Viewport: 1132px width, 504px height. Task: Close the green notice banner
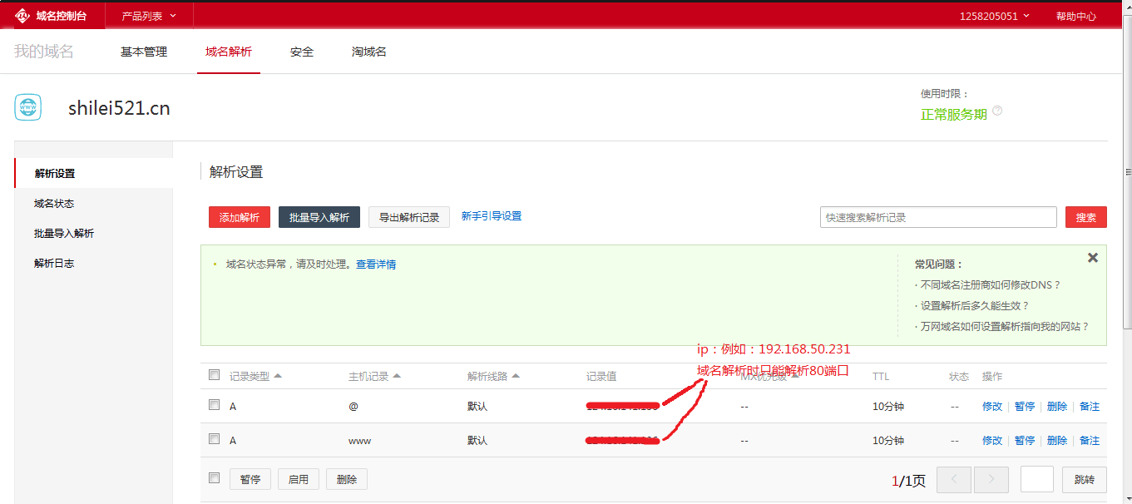(x=1092, y=258)
